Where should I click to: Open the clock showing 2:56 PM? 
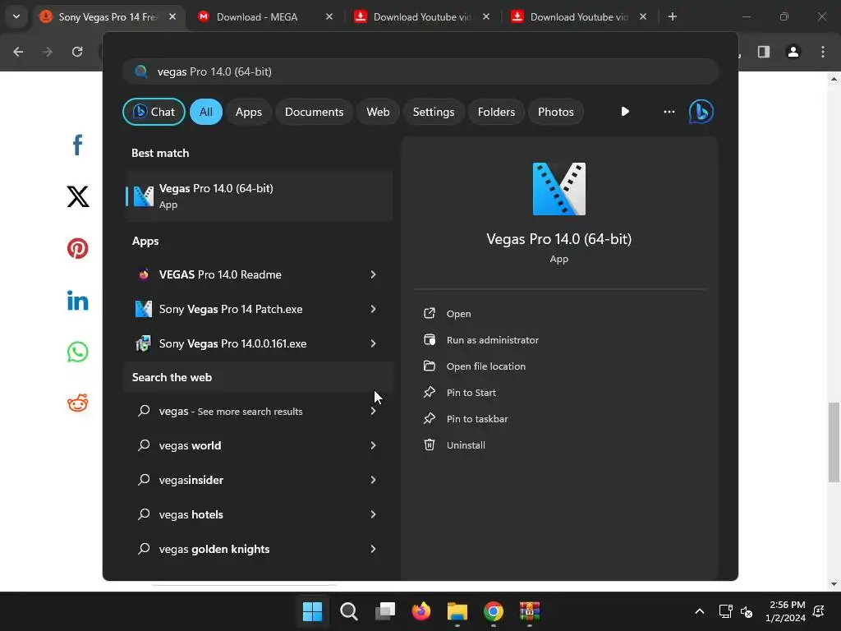785,611
